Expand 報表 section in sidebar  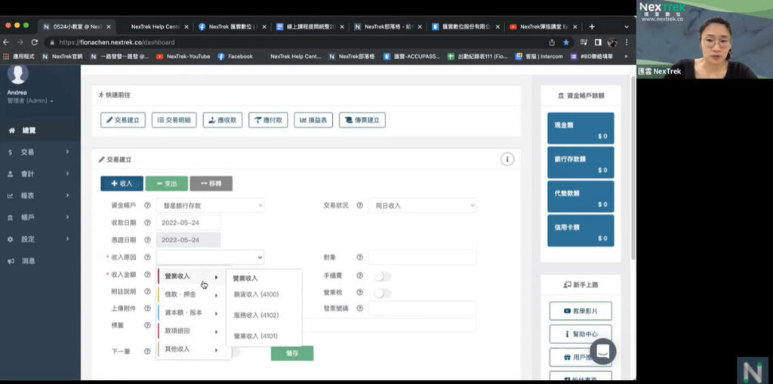(40, 195)
